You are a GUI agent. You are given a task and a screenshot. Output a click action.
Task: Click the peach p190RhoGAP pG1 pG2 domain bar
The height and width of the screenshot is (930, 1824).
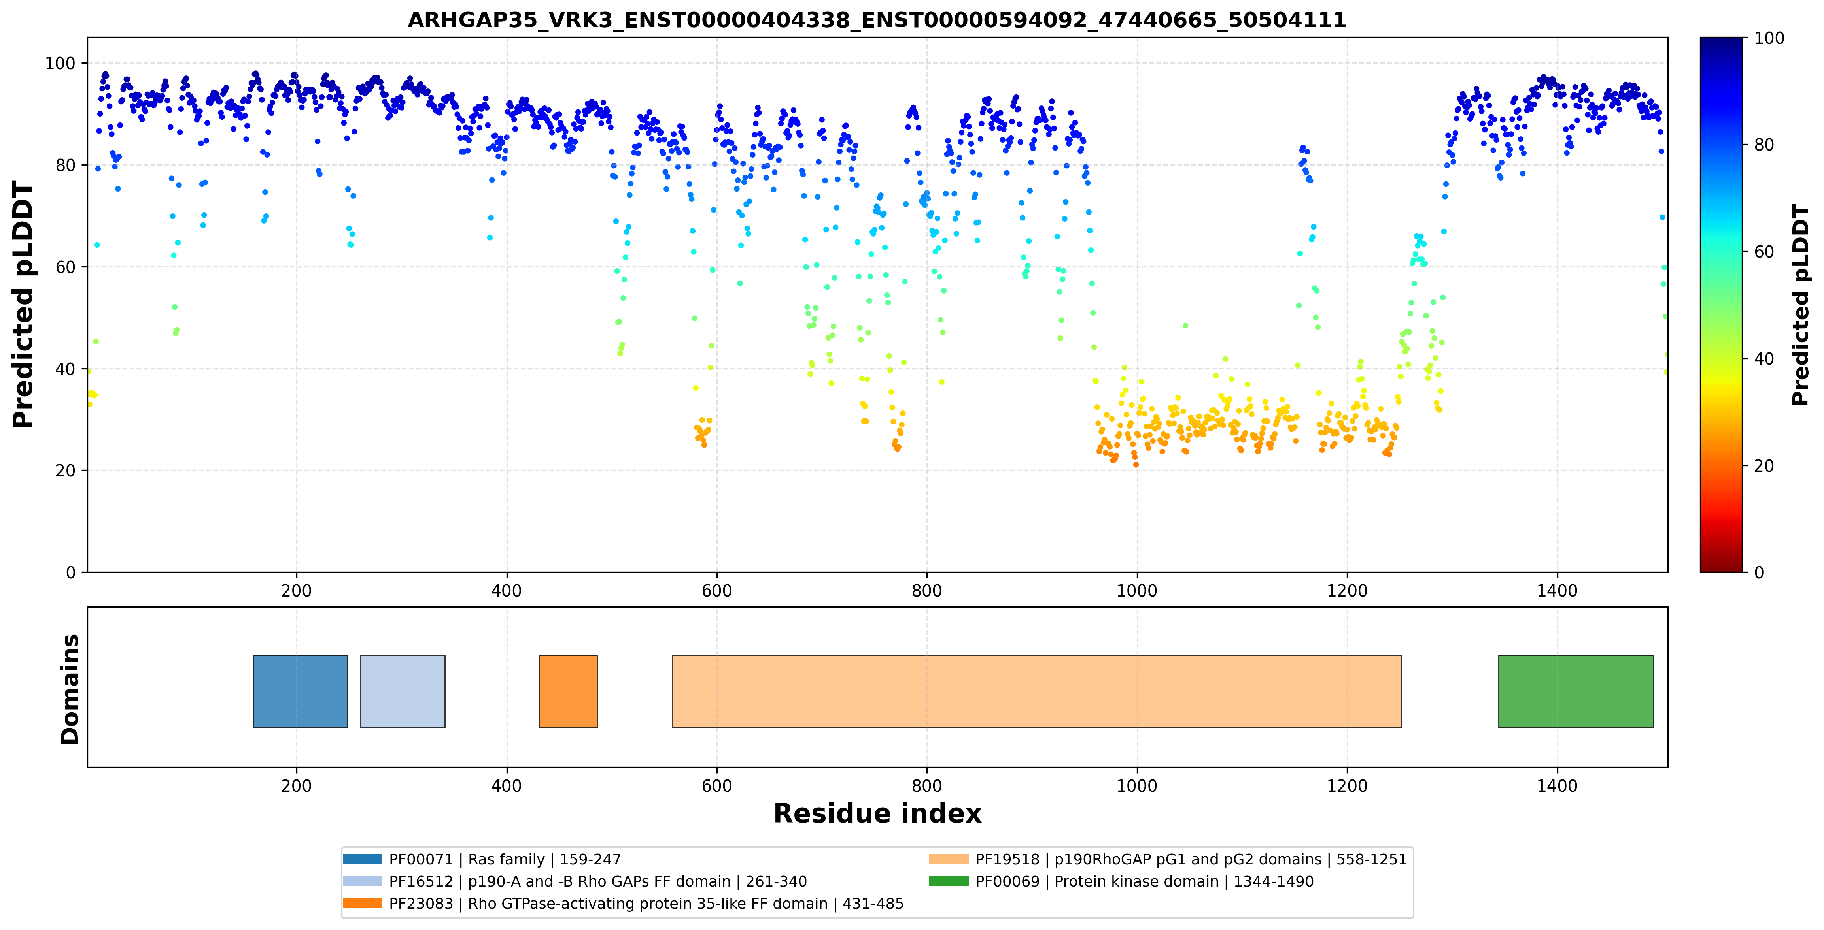[1037, 691]
